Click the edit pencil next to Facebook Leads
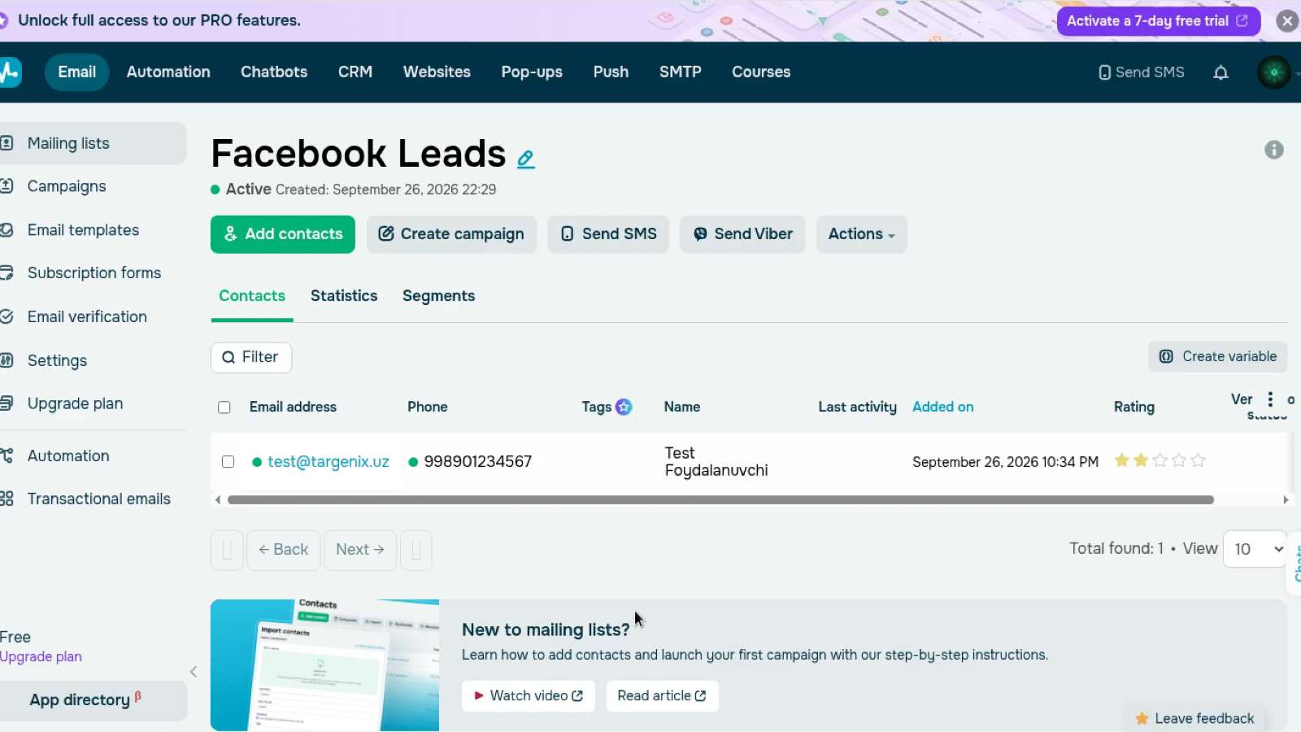The height and width of the screenshot is (732, 1301). (x=526, y=159)
